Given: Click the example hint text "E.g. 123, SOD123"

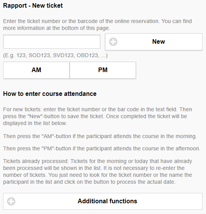Looking at the screenshot, I should point(27,55).
